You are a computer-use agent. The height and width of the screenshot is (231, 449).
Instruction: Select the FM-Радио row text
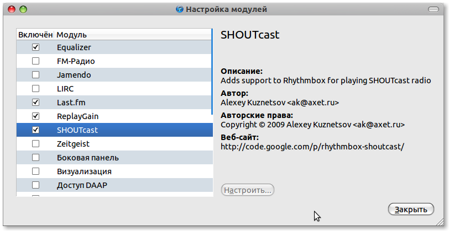point(76,61)
